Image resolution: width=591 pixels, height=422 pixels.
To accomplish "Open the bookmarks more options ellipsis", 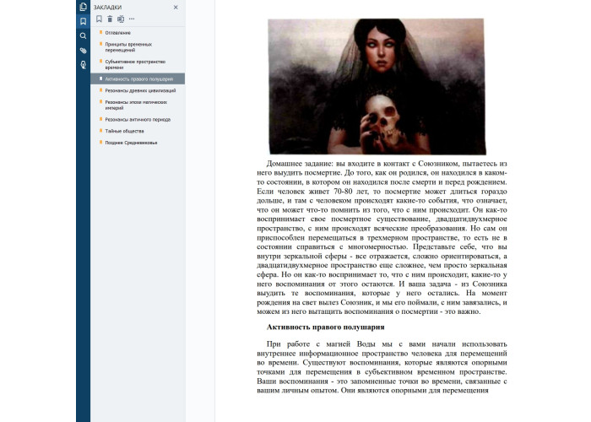I will pos(132,19).
